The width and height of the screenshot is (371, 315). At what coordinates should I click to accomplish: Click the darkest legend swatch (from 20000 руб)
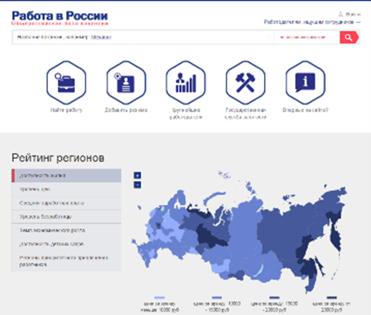(332, 297)
